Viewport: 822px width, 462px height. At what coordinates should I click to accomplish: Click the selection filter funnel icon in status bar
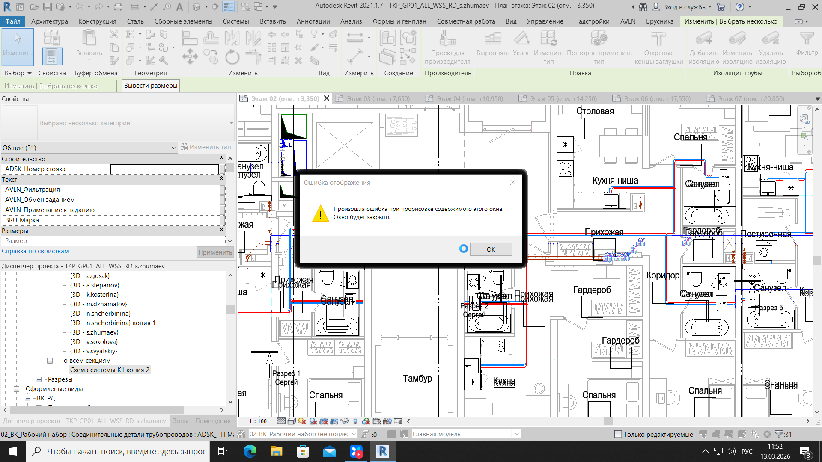click(779, 434)
